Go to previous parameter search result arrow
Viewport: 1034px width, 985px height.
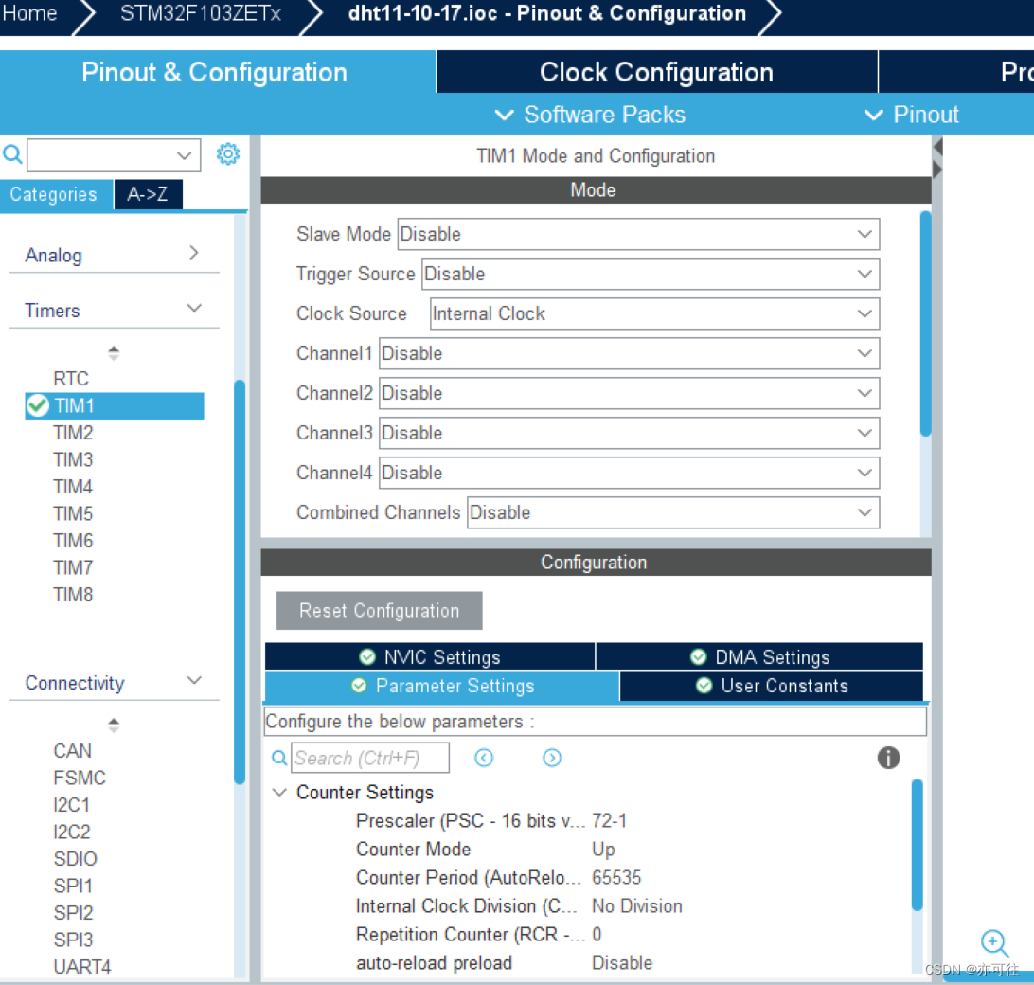pyautogui.click(x=484, y=758)
